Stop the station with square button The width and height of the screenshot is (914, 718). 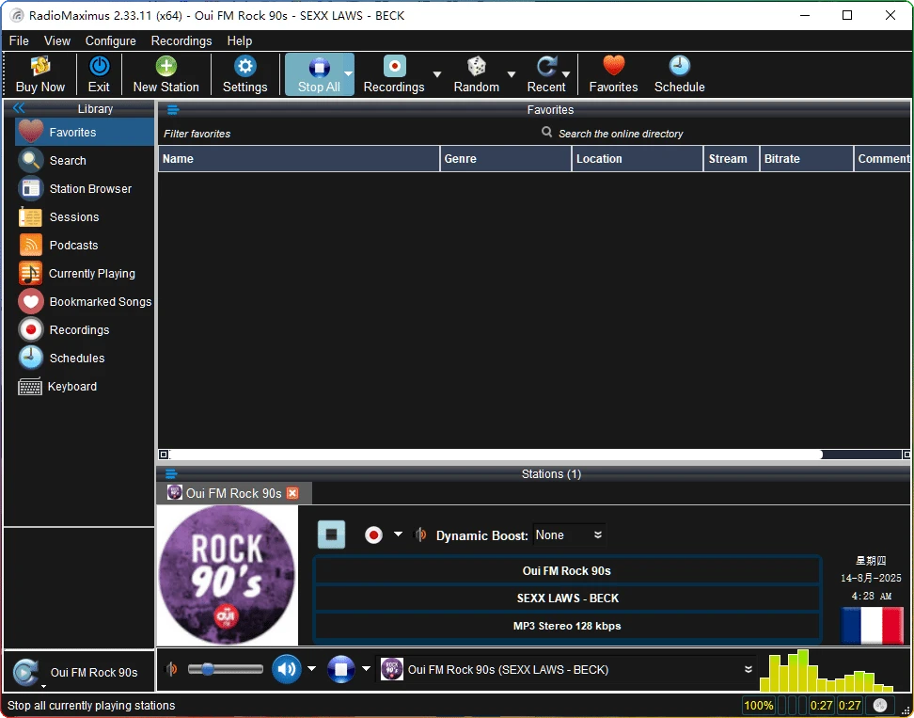[x=331, y=535]
